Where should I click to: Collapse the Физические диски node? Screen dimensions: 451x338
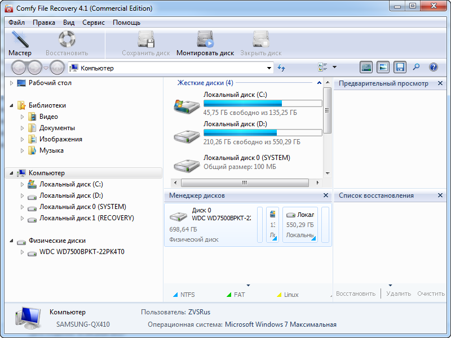click(11, 241)
